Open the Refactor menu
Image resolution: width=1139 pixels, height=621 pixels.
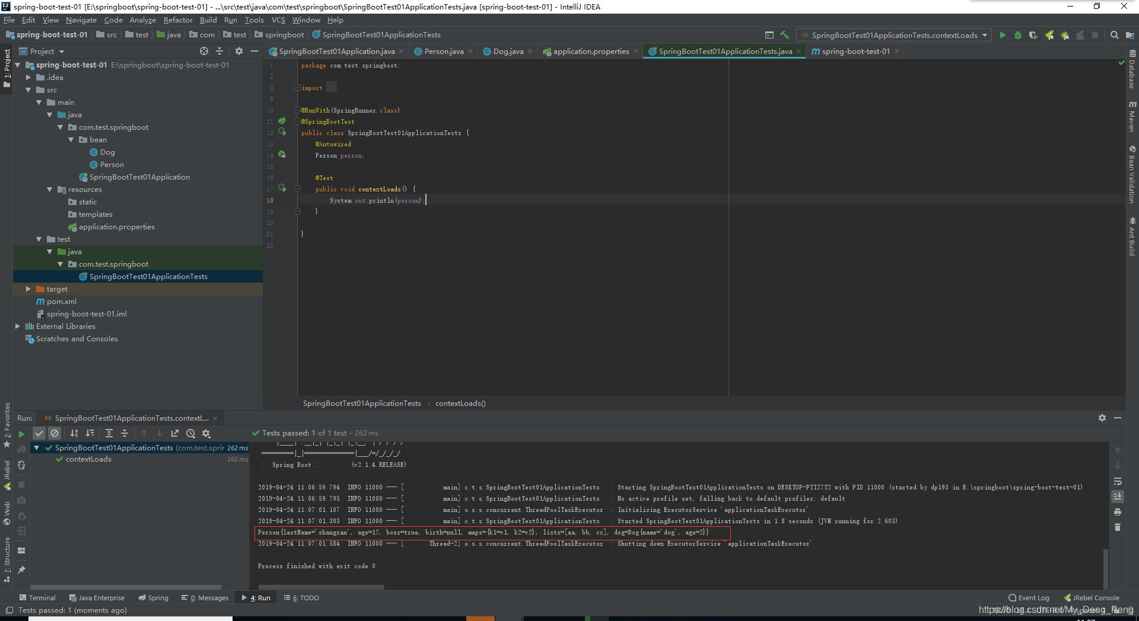click(x=178, y=20)
